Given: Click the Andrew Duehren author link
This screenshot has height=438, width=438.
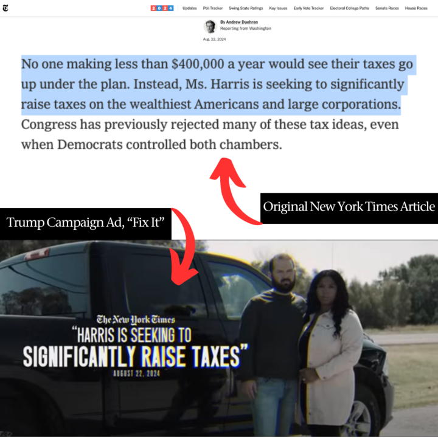Looking at the screenshot, I should pyautogui.click(x=242, y=22).
